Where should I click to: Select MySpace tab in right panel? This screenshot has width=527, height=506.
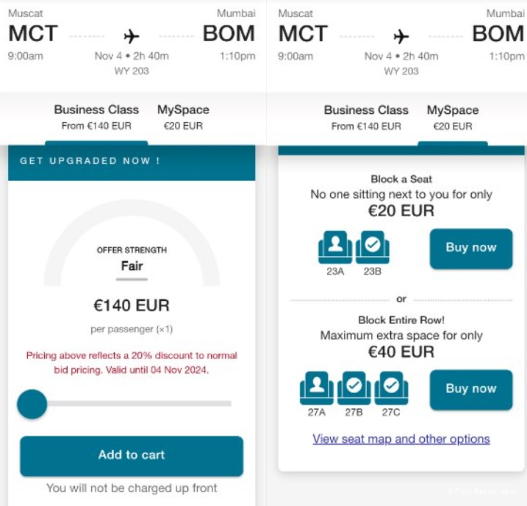[453, 117]
